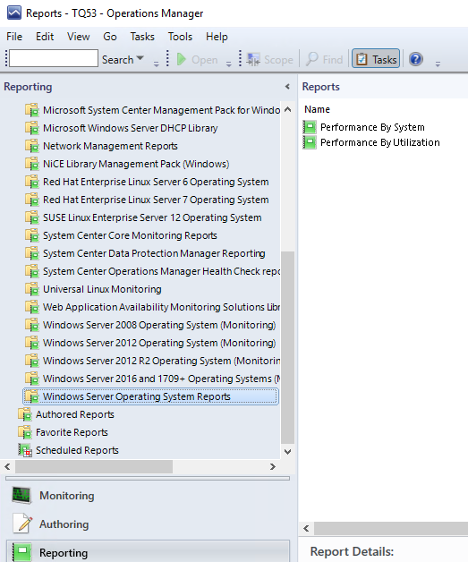Open the Go menu

tap(110, 37)
